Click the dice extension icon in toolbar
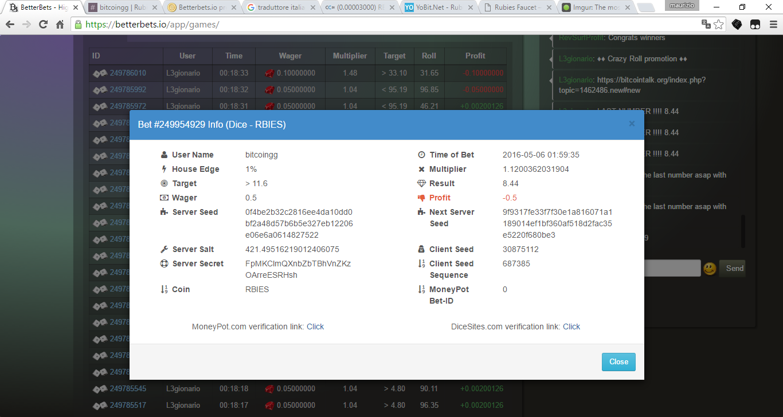Screen dimensions: 783x417 coord(737,25)
